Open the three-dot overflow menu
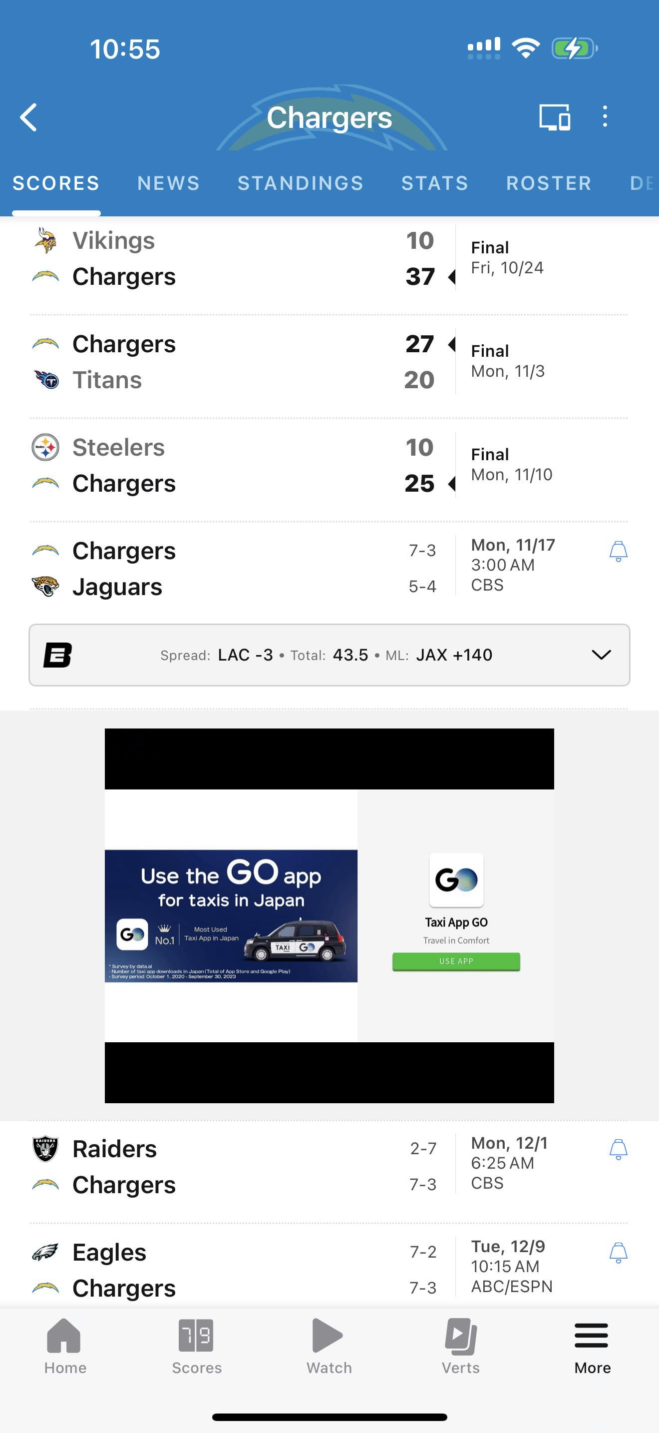The height and width of the screenshot is (1433, 659). (x=605, y=117)
